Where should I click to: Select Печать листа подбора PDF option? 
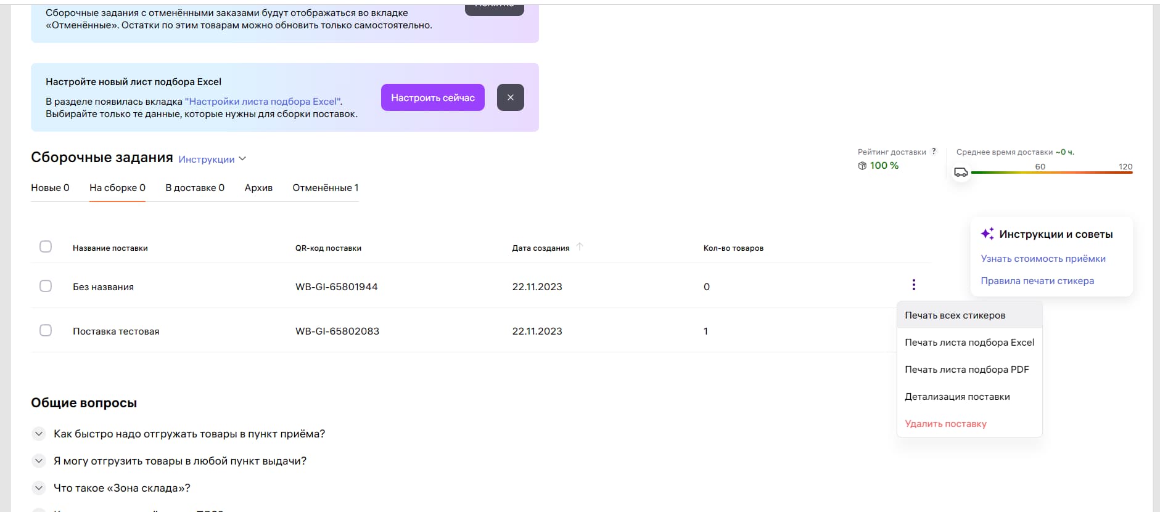969,369
